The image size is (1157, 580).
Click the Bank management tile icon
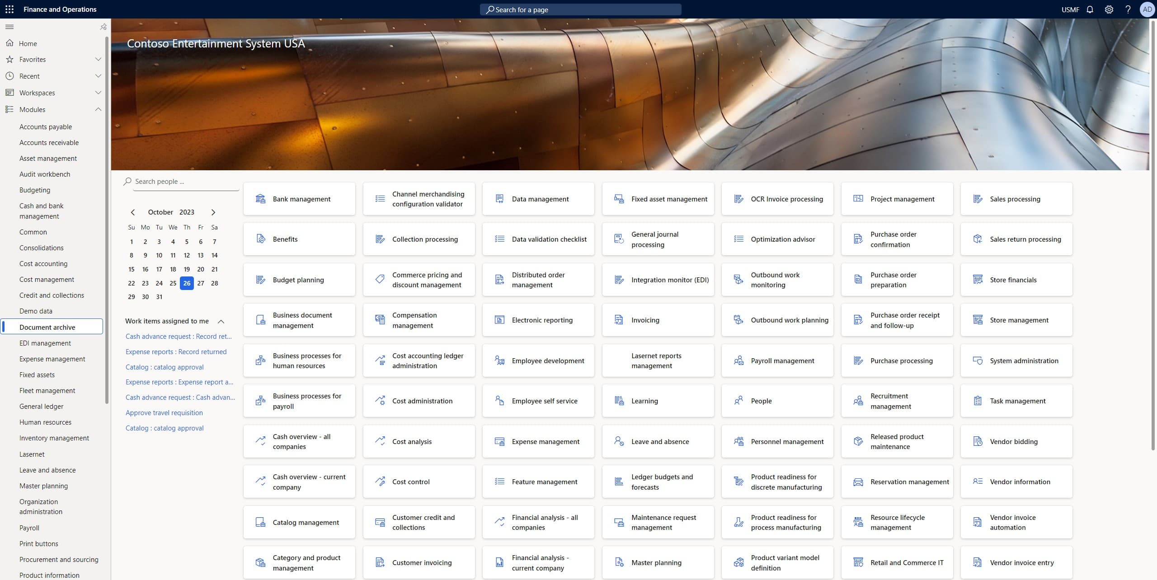tap(260, 199)
